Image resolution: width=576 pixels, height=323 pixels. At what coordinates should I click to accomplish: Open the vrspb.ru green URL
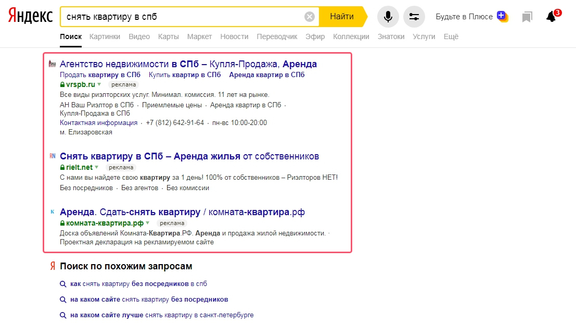81,84
